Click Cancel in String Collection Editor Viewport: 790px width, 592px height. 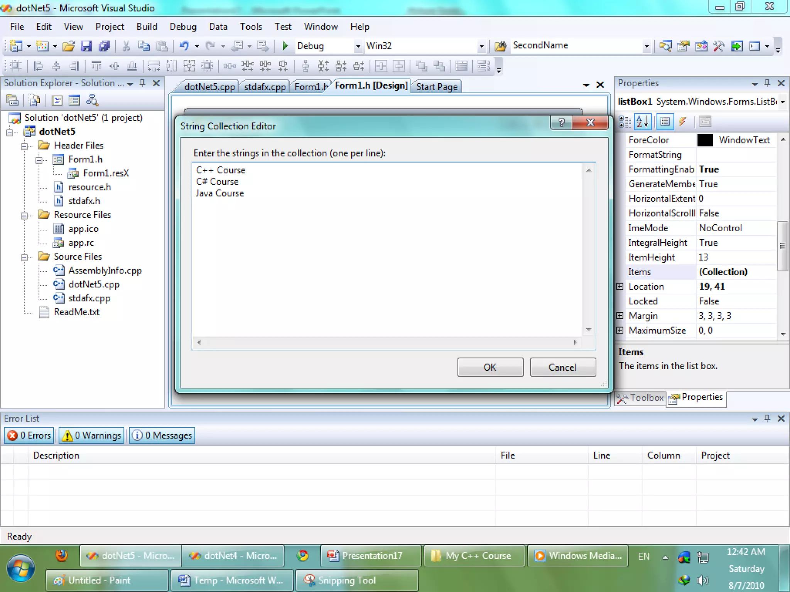[562, 367]
